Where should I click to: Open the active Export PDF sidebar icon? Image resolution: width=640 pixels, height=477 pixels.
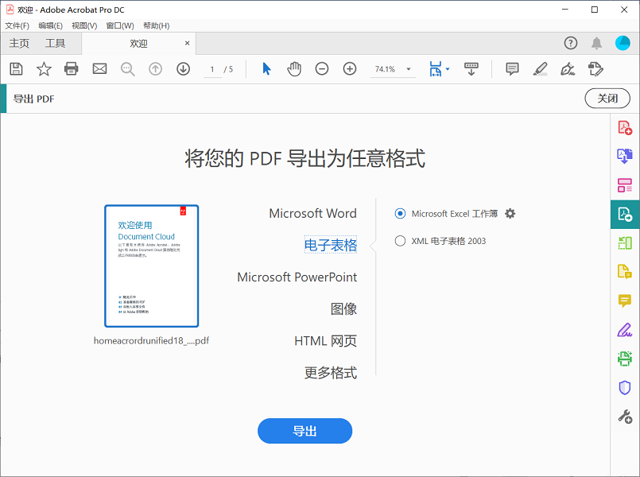click(625, 214)
